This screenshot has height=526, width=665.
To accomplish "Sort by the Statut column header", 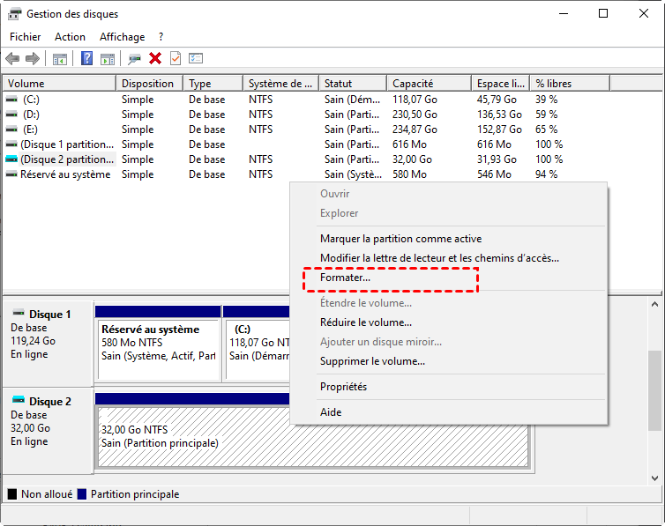I will (353, 84).
